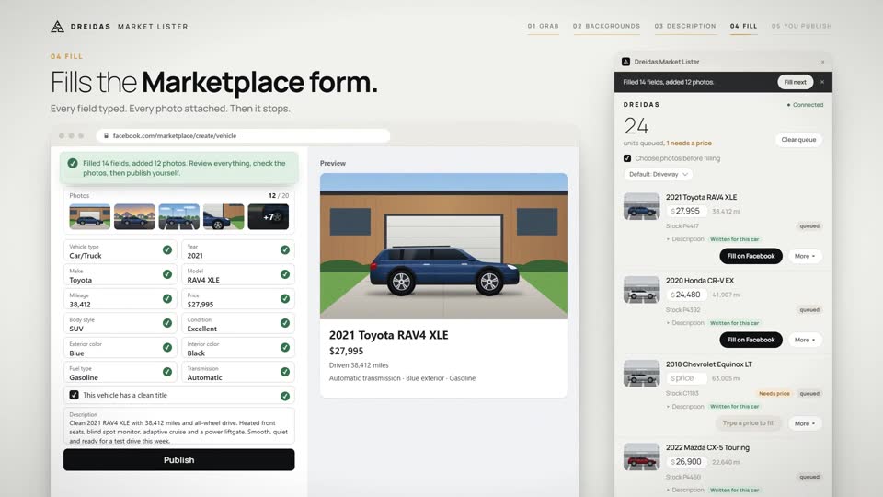Click the Condition field green checkmark
883x497 pixels.
pyautogui.click(x=285, y=323)
